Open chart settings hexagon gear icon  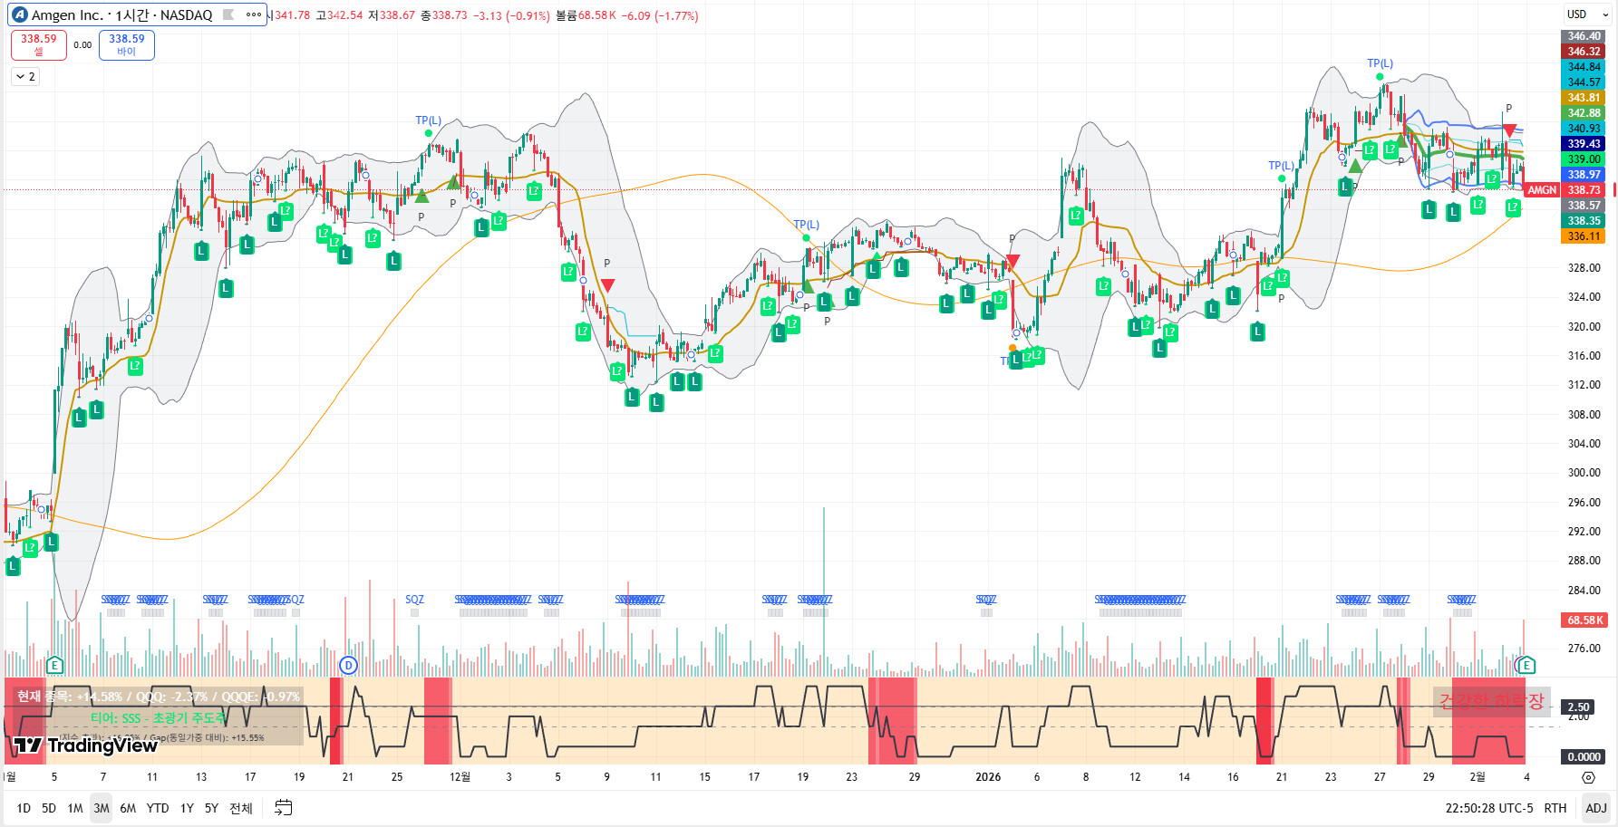[1588, 777]
